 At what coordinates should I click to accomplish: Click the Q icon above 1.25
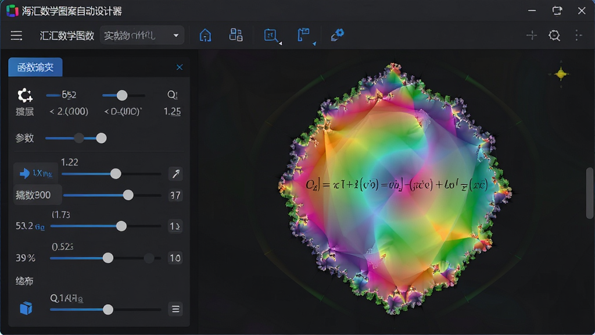point(172,95)
